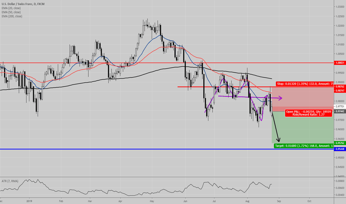
Task: Click the ATR (7, RMA) indicator label
Action: 10,181
